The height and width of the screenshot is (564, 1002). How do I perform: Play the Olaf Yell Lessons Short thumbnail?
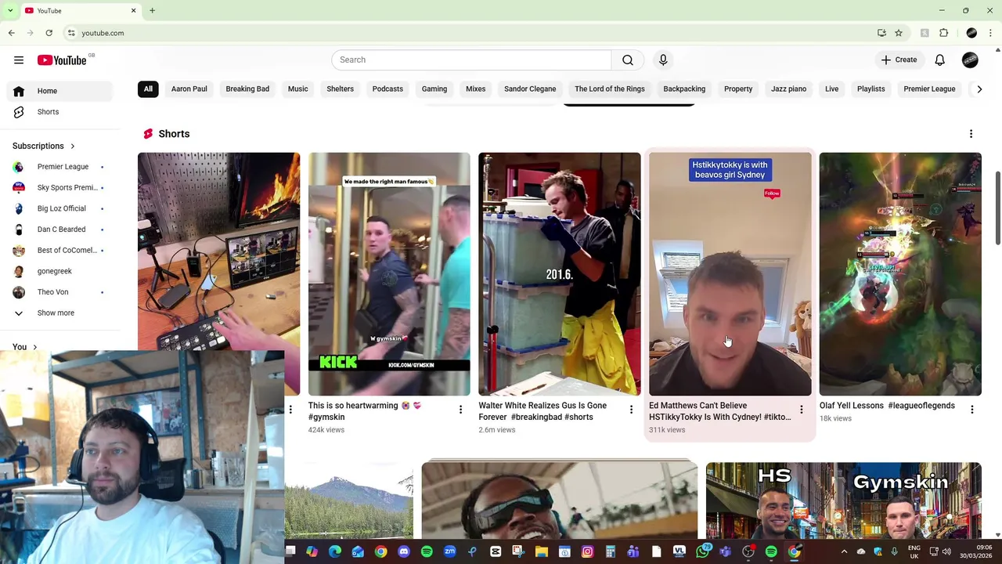tap(900, 274)
